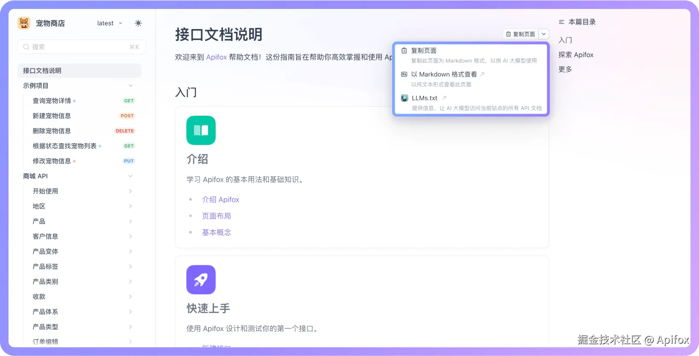Open the 介绍 Apifox link
The height and width of the screenshot is (356, 699).
(x=220, y=199)
